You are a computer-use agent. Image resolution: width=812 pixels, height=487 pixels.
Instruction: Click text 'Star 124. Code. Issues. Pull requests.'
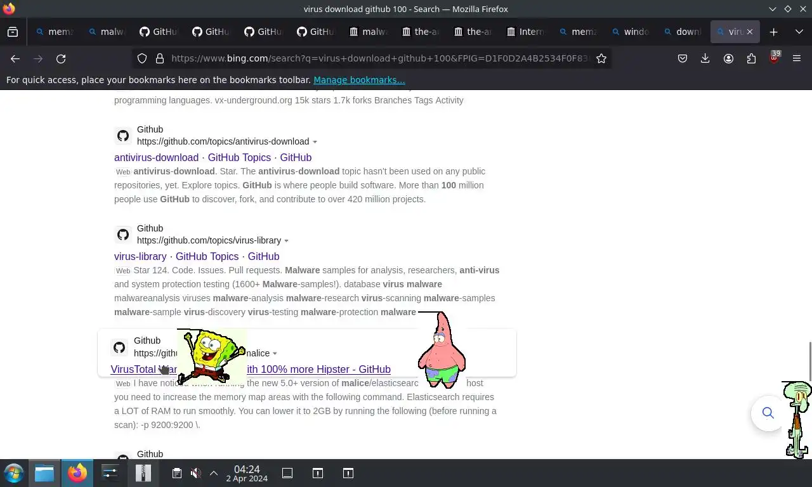[x=207, y=270]
